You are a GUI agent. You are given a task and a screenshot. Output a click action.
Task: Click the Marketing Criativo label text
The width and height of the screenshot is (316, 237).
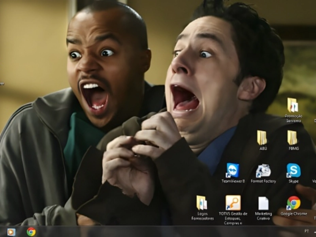263,216
